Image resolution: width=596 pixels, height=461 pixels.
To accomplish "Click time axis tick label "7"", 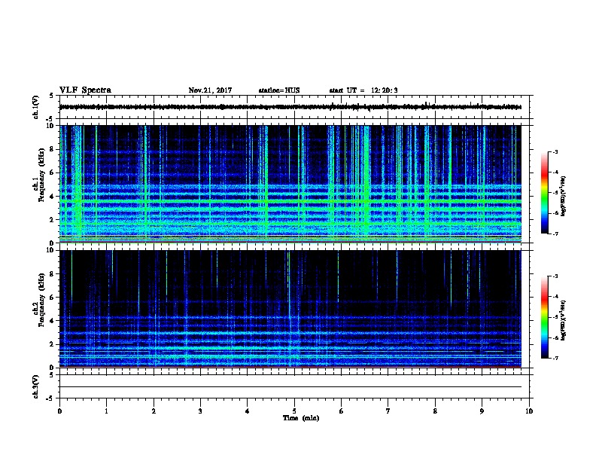I will 388,411.
